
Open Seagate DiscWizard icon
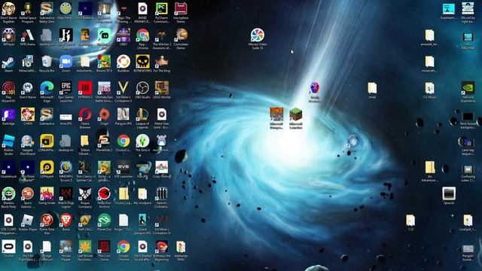(28, 141)
